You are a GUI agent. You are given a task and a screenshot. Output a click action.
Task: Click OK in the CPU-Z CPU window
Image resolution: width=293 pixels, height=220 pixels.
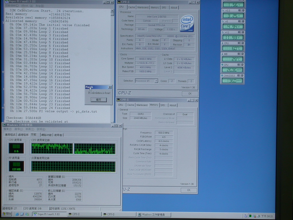[190, 94]
